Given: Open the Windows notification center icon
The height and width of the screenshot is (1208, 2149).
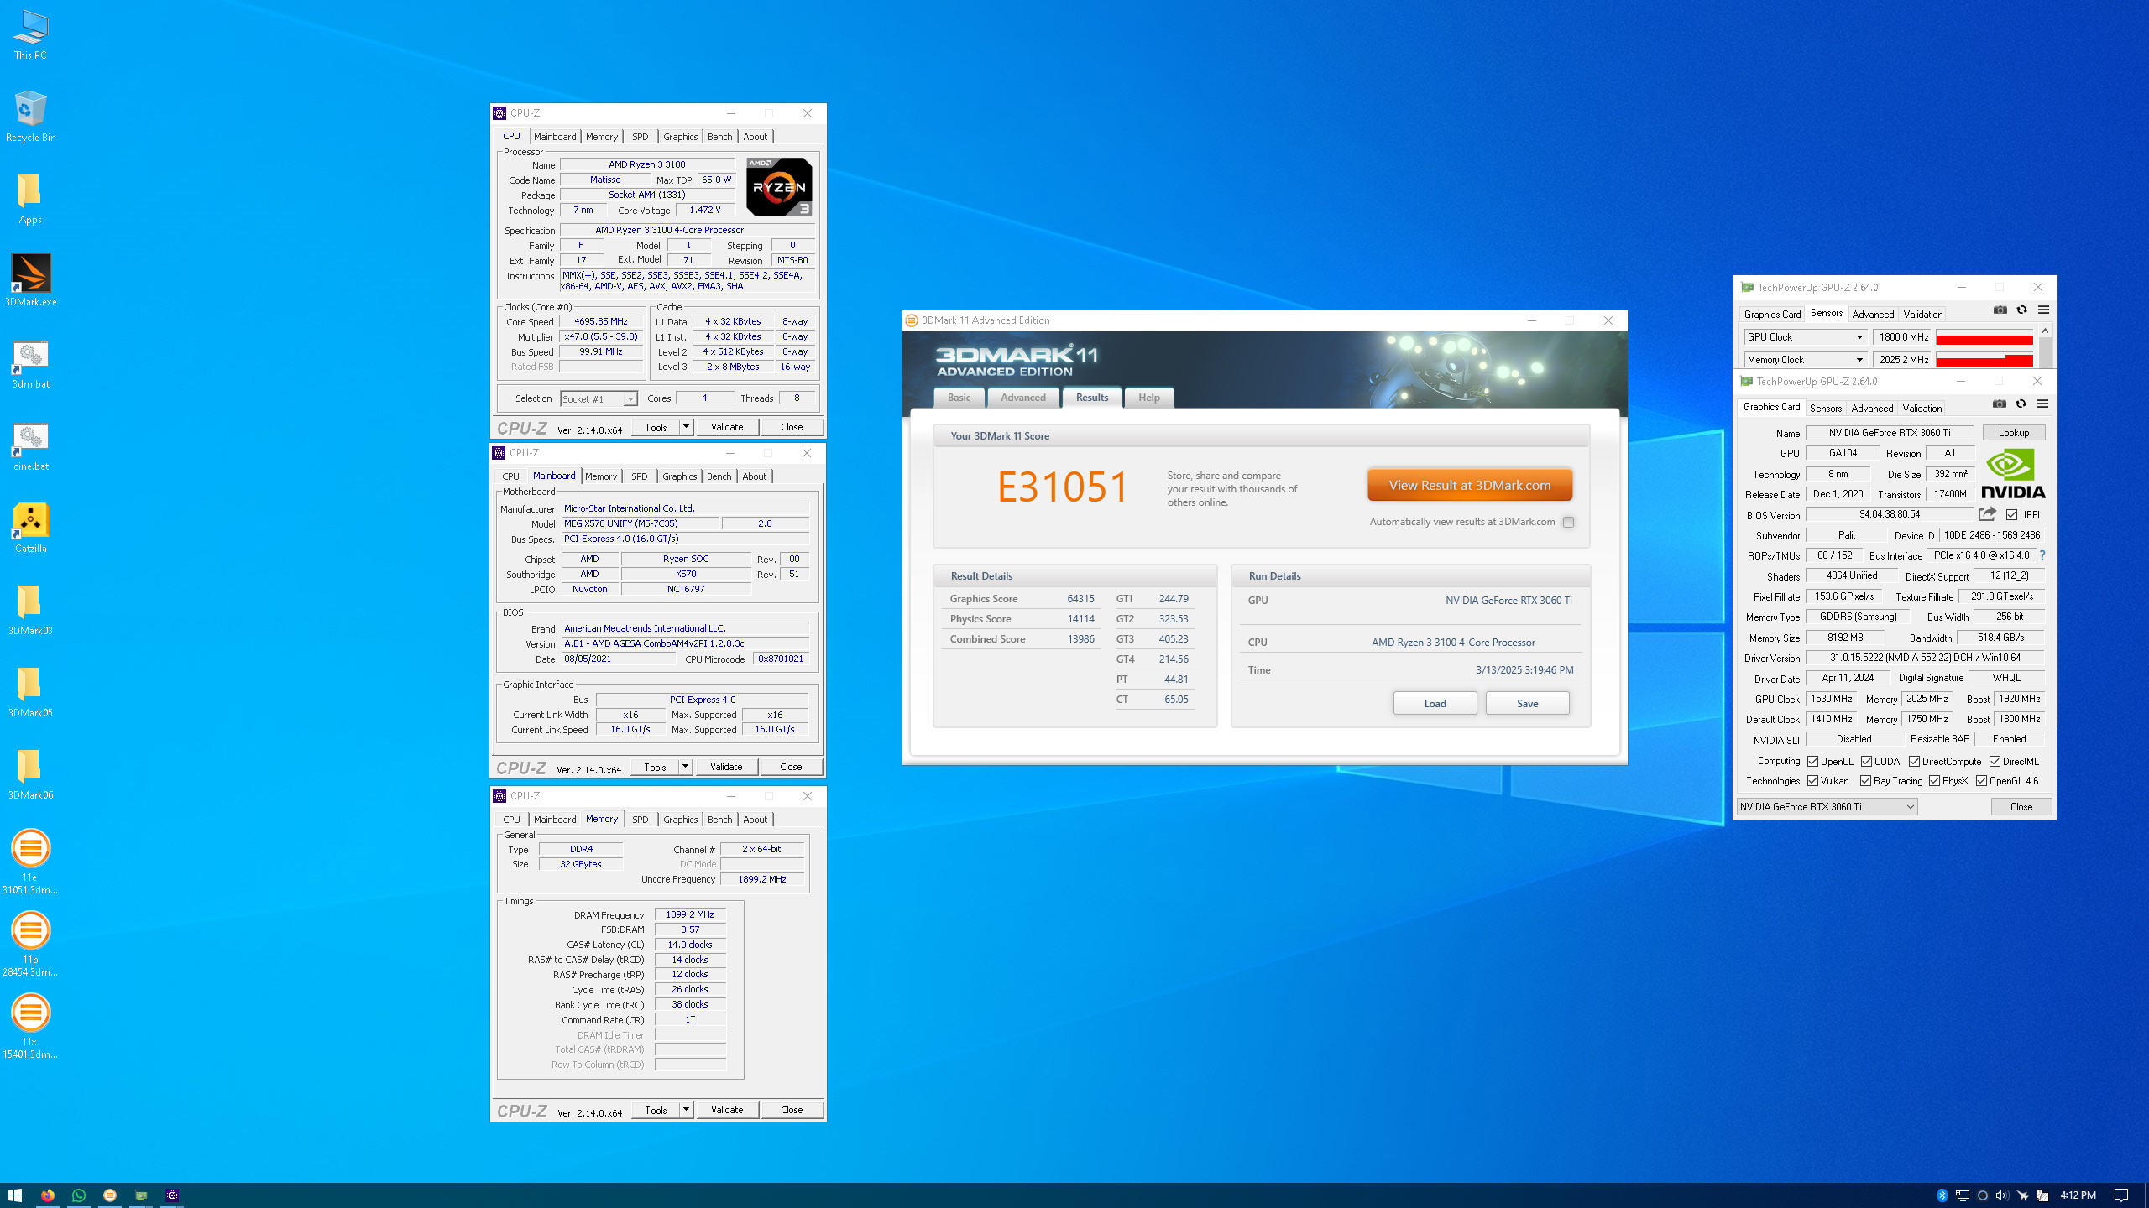Looking at the screenshot, I should coord(2121,1195).
